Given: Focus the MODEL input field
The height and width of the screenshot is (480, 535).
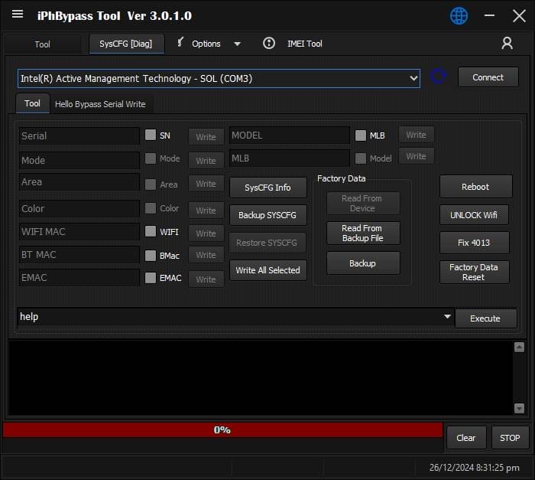Looking at the screenshot, I should [x=290, y=136].
